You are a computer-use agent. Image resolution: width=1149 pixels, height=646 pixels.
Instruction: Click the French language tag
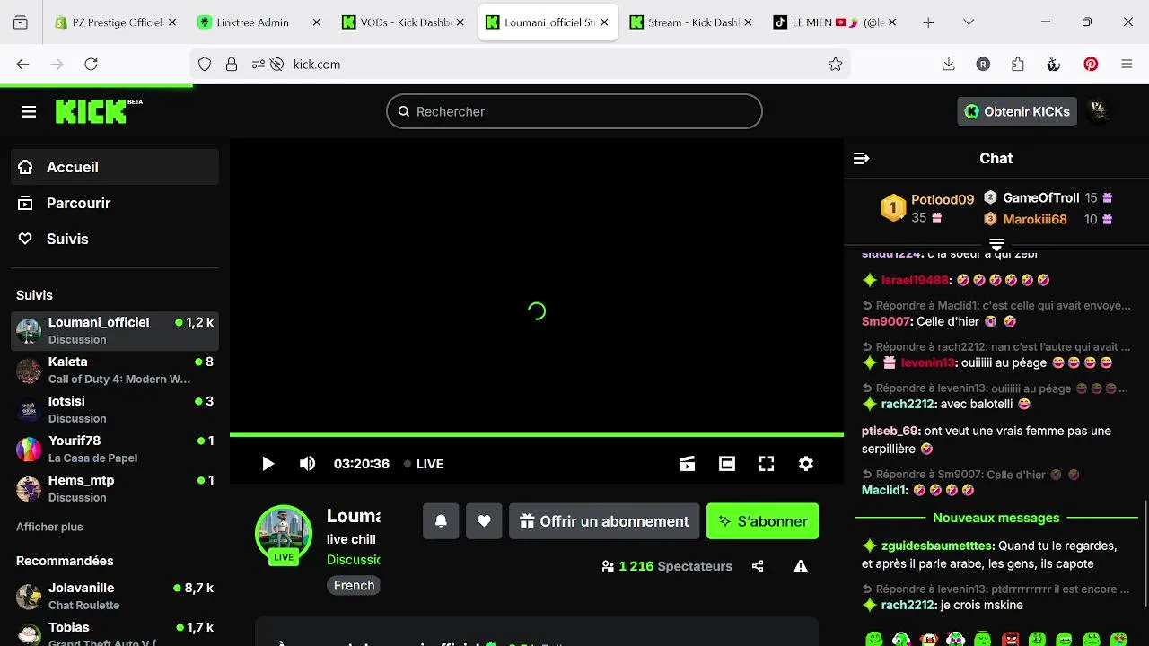(x=354, y=585)
